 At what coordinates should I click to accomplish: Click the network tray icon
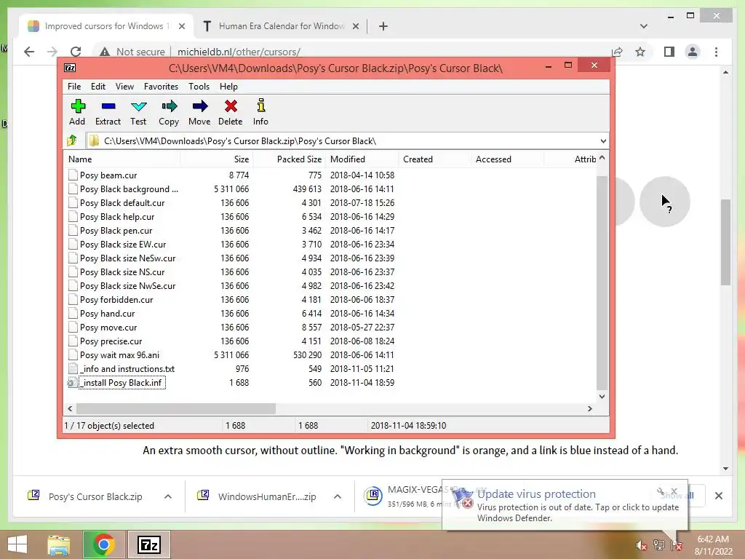click(659, 545)
